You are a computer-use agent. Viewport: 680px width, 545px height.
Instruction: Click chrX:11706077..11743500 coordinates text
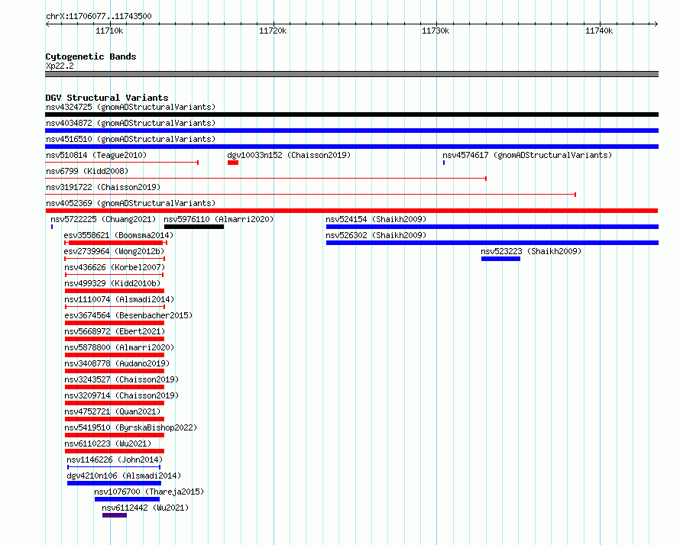(x=99, y=16)
